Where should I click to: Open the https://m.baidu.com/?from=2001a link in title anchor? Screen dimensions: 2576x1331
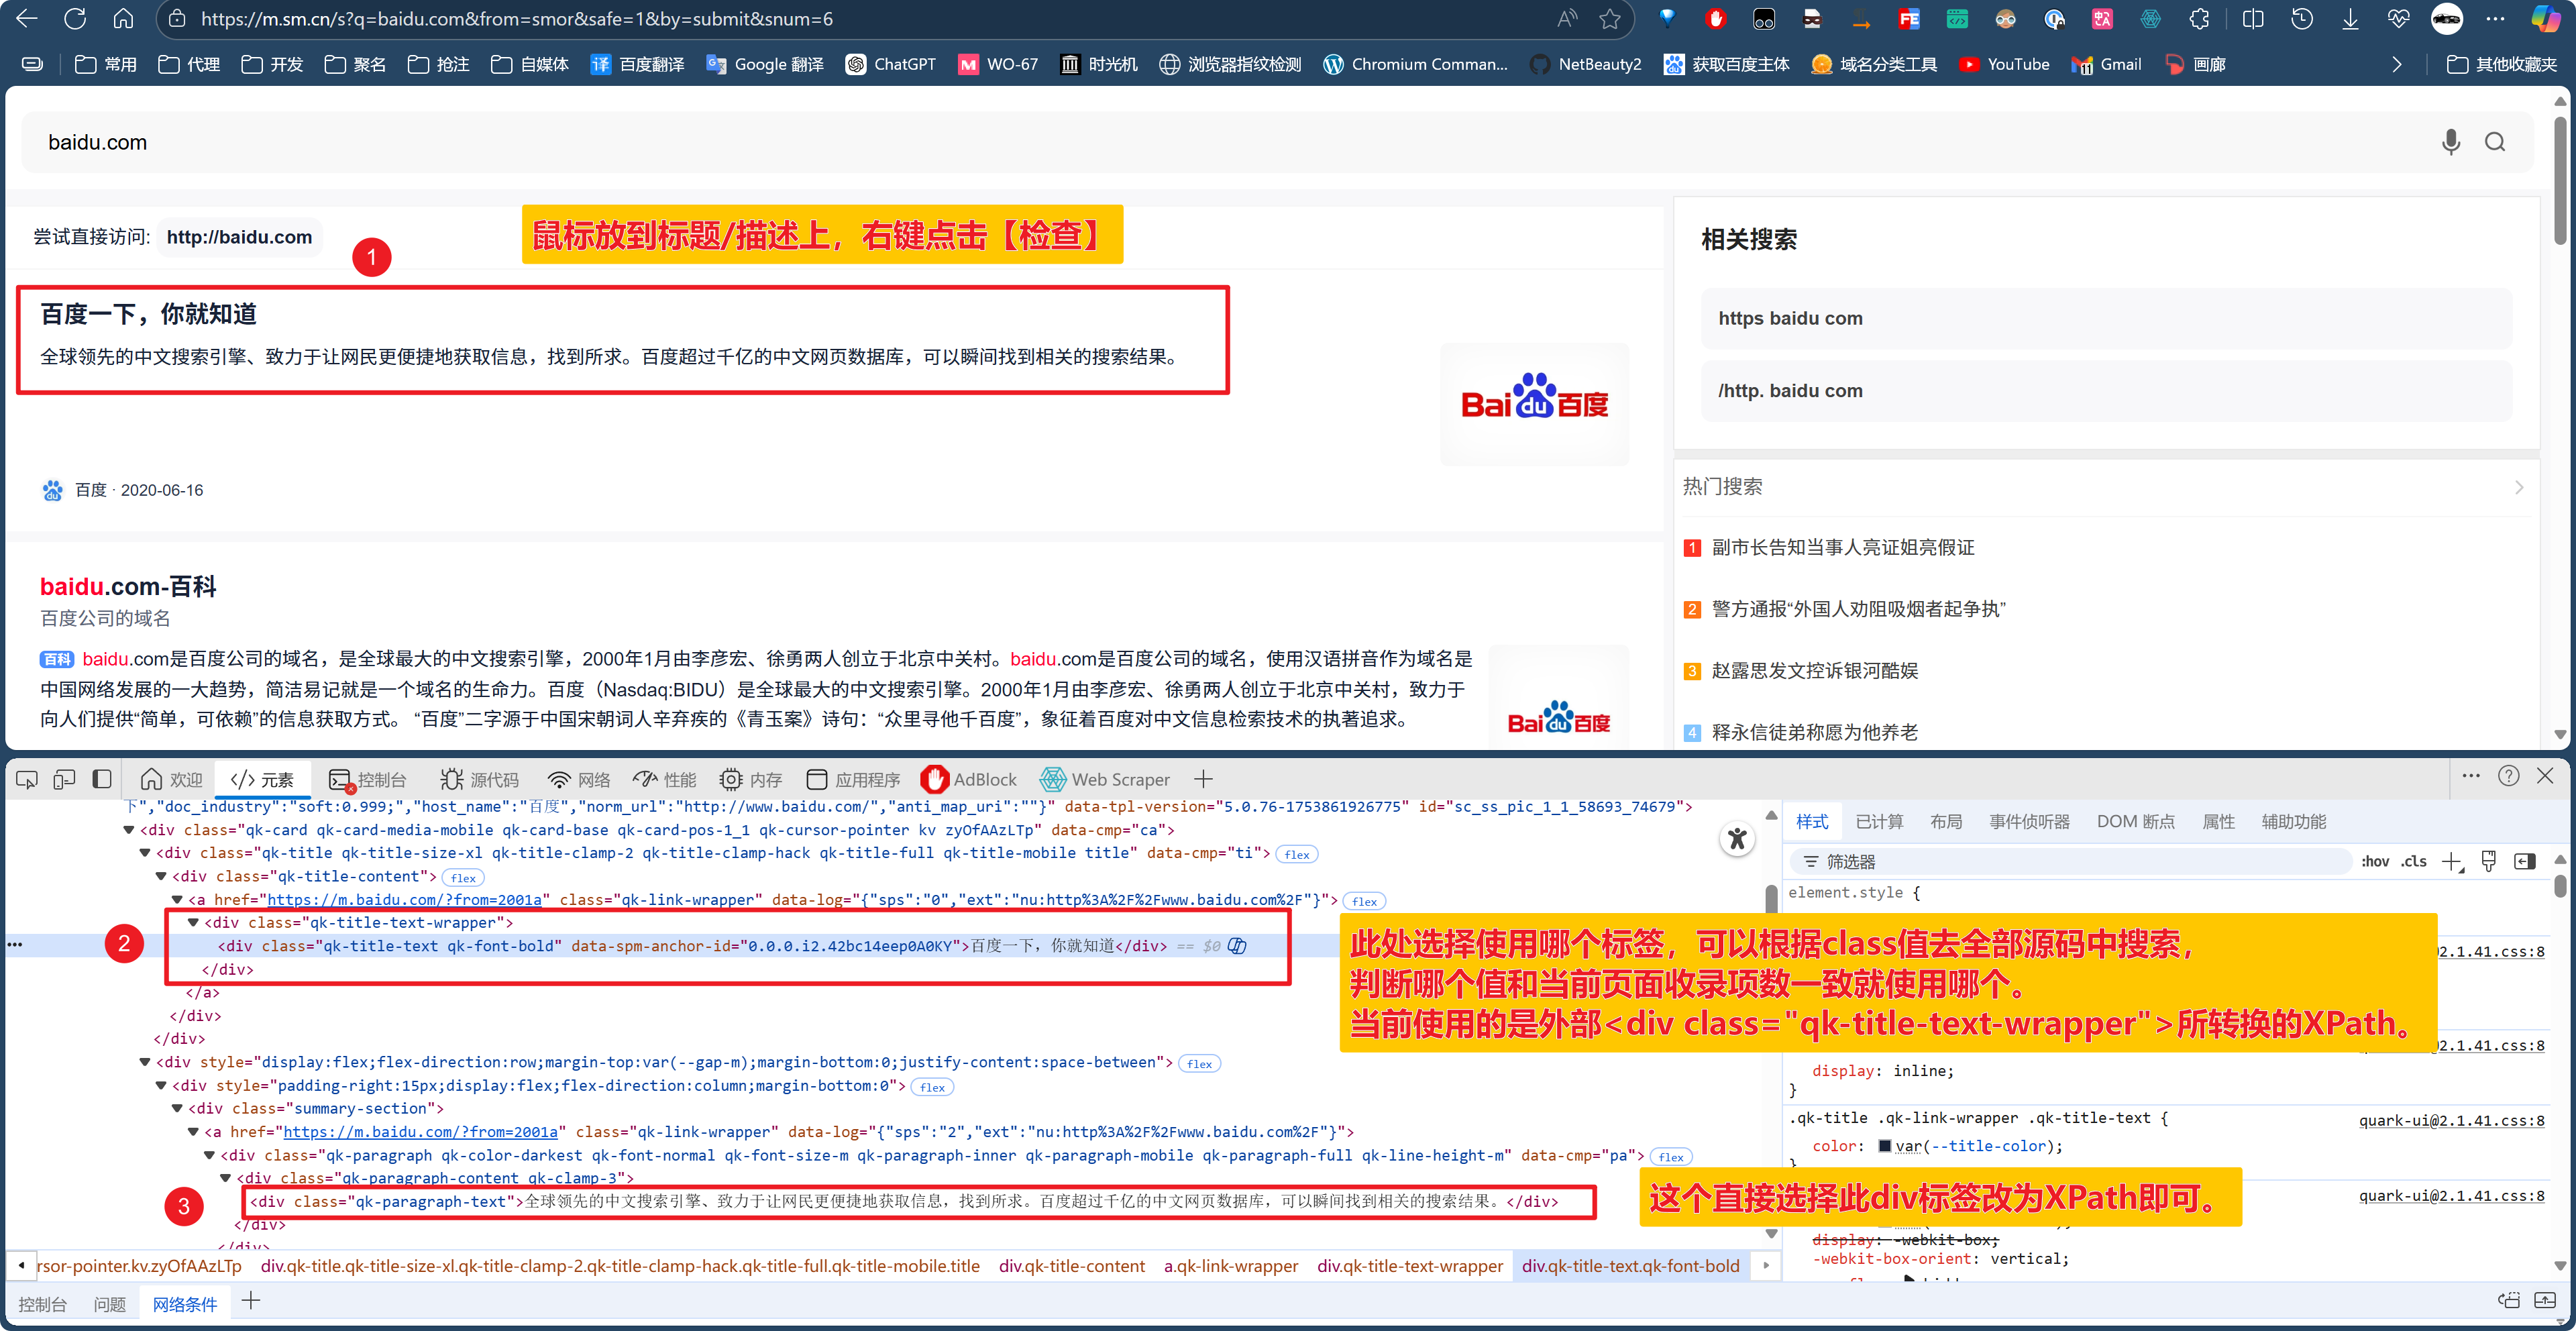tap(405, 899)
